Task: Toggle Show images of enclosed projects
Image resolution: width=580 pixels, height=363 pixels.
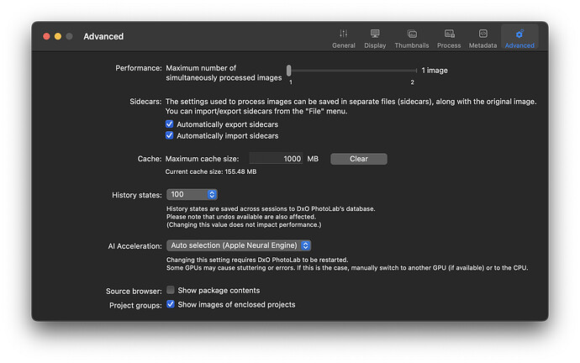Action: point(171,304)
